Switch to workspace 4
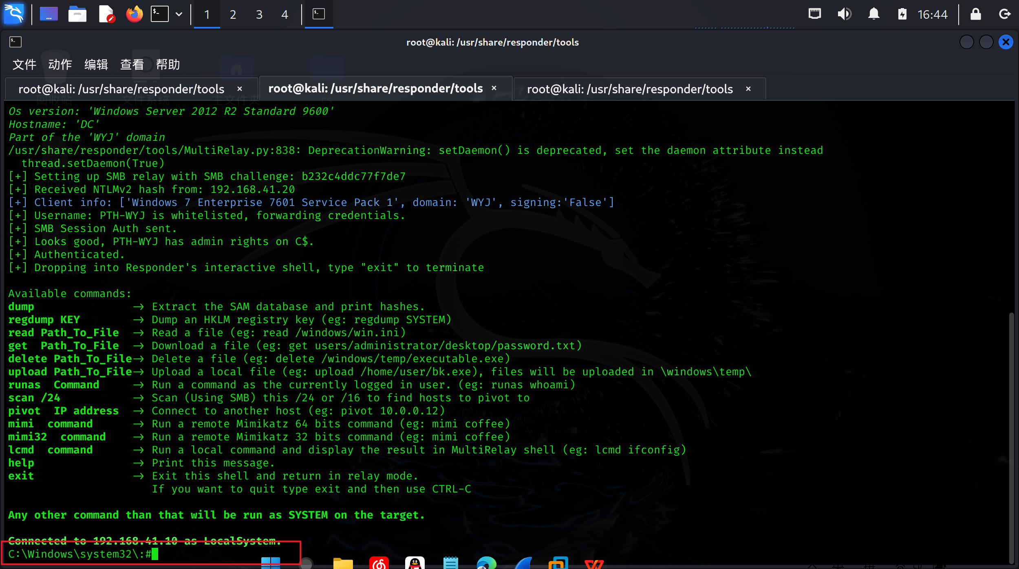Image resolution: width=1019 pixels, height=569 pixels. 285,15
